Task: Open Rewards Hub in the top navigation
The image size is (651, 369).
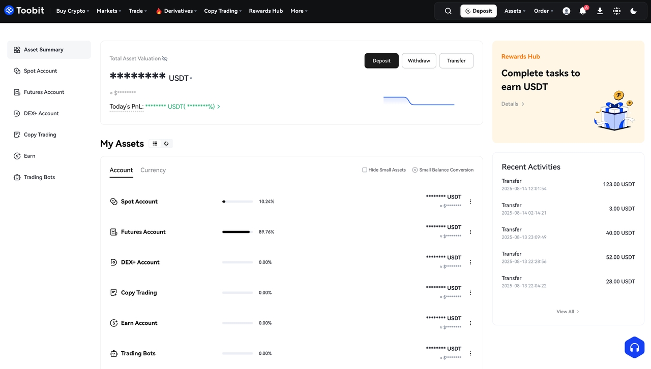Action: click(x=266, y=11)
